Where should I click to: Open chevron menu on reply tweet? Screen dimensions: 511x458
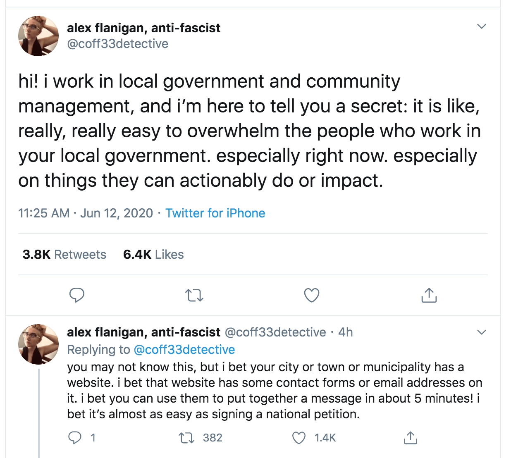click(x=481, y=332)
